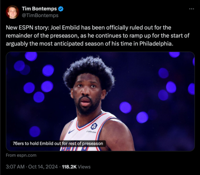Screen dimensions: 200x175
Task: Open the @TimBontemps handle link
Action: click(x=40, y=15)
